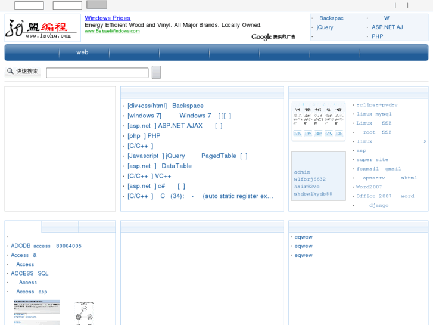Click the foxmail gmail link
This screenshot has height=325, width=433.
click(x=379, y=169)
